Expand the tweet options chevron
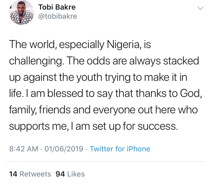This screenshot has height=184, width=212. (200, 9)
